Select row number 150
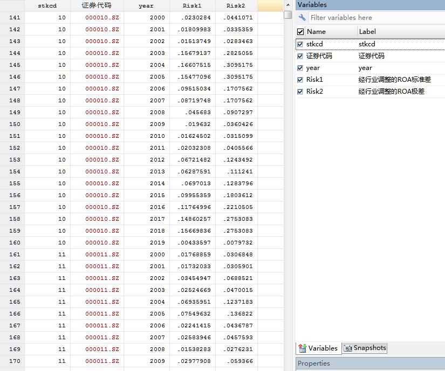 pyautogui.click(x=12, y=124)
